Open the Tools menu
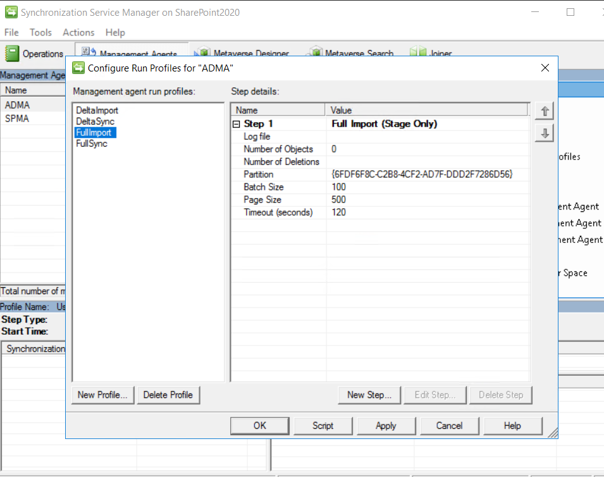Viewport: 604px width, 477px height. (x=41, y=32)
